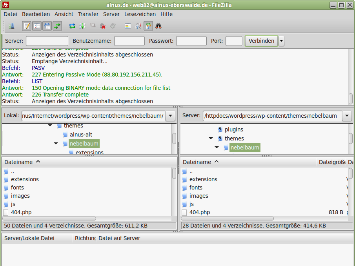355x266 pixels.
Task: Open the Lesezeichen menu
Action: 140,14
